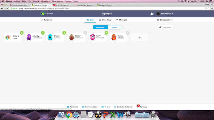This screenshot has width=214, height=120.
Task: Switch to the Gmail Recibidos tab
Action: [85, 5]
